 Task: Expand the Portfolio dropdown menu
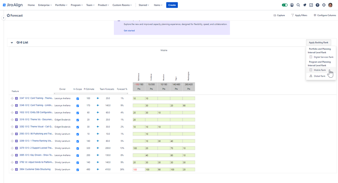coord(61,5)
